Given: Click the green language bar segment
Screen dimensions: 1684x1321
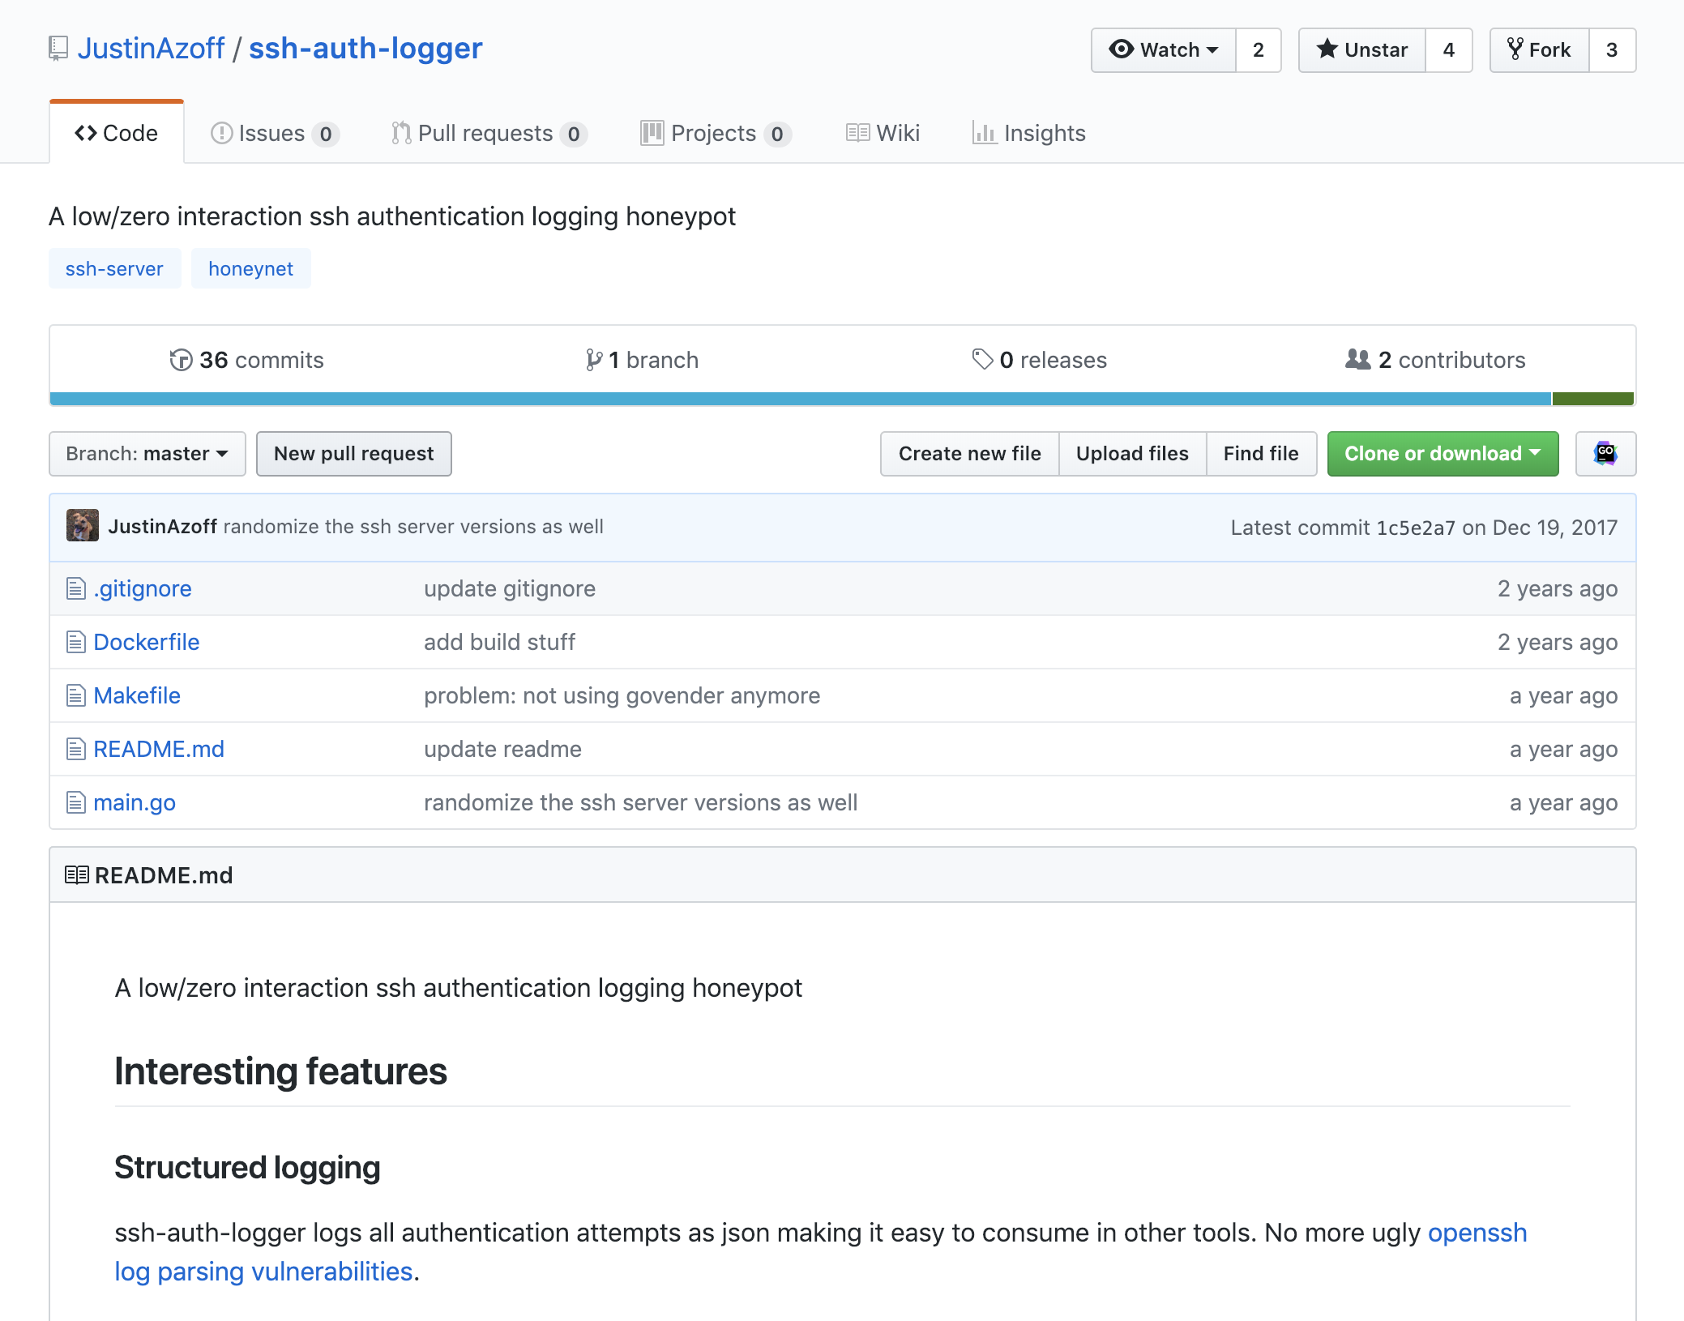Looking at the screenshot, I should 1593,399.
